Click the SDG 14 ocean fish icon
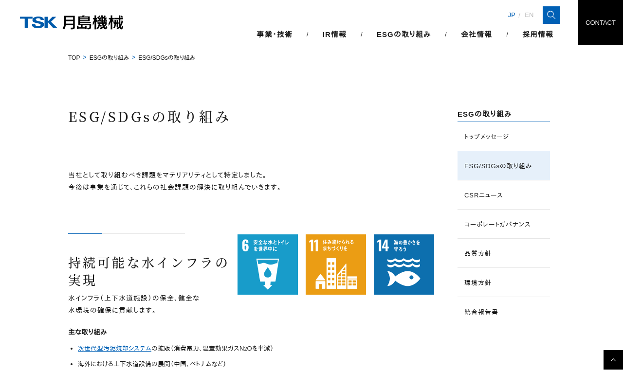The image size is (623, 389). [x=404, y=265]
